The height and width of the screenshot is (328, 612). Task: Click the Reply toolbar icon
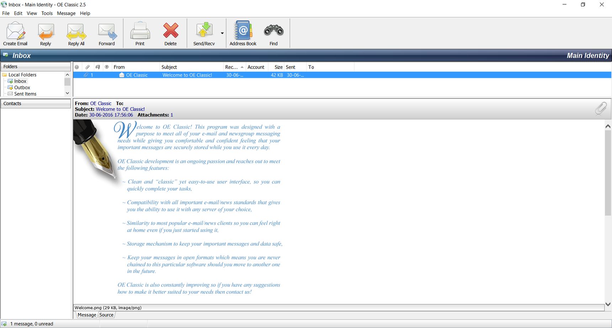click(x=46, y=33)
